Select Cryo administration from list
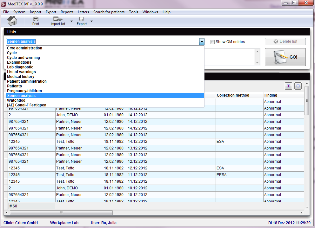 coord(105,48)
